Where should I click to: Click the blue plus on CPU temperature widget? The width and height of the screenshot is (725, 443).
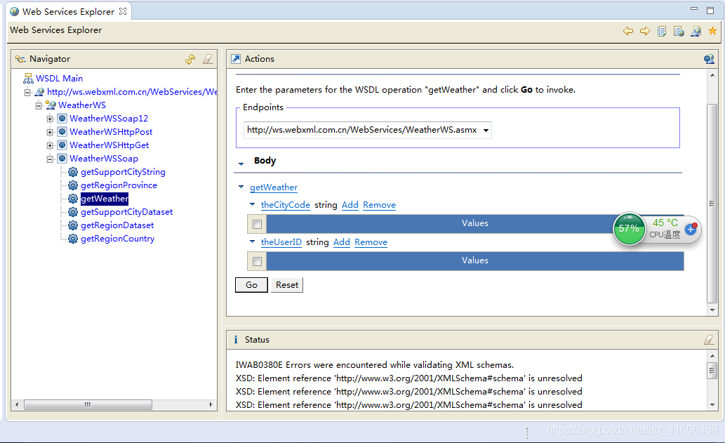691,230
